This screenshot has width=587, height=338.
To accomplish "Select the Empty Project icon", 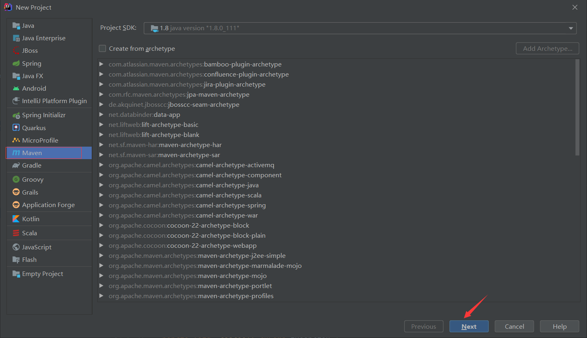I will coord(16,274).
